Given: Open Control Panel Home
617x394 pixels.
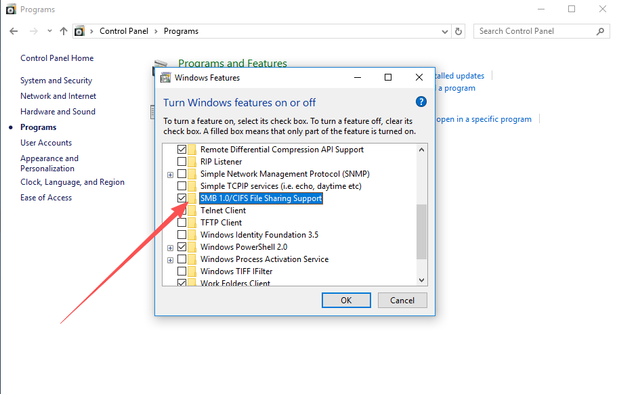Looking at the screenshot, I should pyautogui.click(x=57, y=58).
